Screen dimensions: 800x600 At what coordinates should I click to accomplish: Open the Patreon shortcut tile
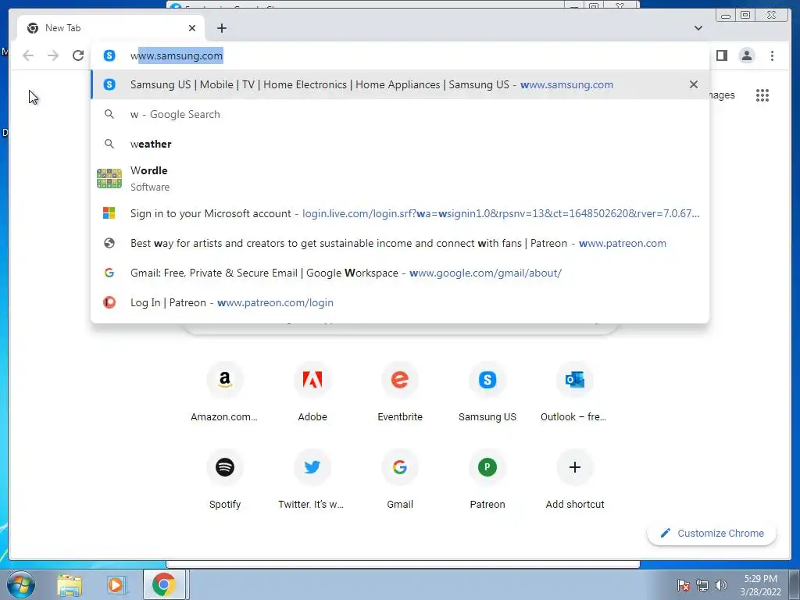click(487, 480)
